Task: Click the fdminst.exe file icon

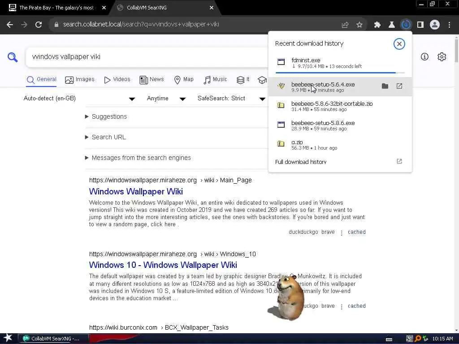Action: [x=281, y=62]
